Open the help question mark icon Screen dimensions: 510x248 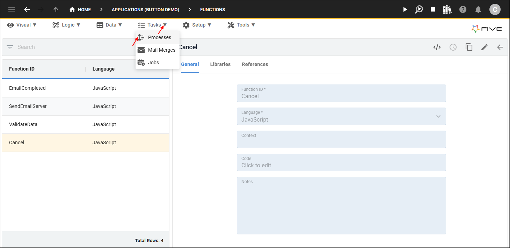(463, 9)
